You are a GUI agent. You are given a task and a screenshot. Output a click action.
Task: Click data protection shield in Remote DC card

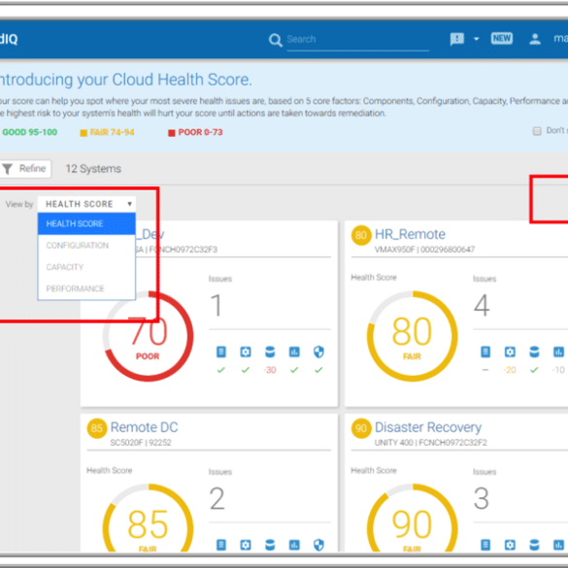click(x=318, y=545)
